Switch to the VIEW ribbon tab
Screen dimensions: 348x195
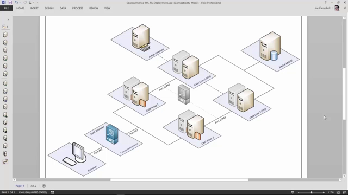pos(107,8)
